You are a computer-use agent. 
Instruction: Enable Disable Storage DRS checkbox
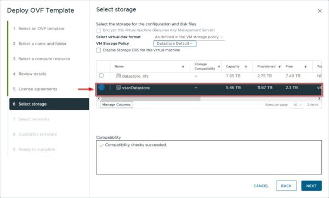(98, 50)
